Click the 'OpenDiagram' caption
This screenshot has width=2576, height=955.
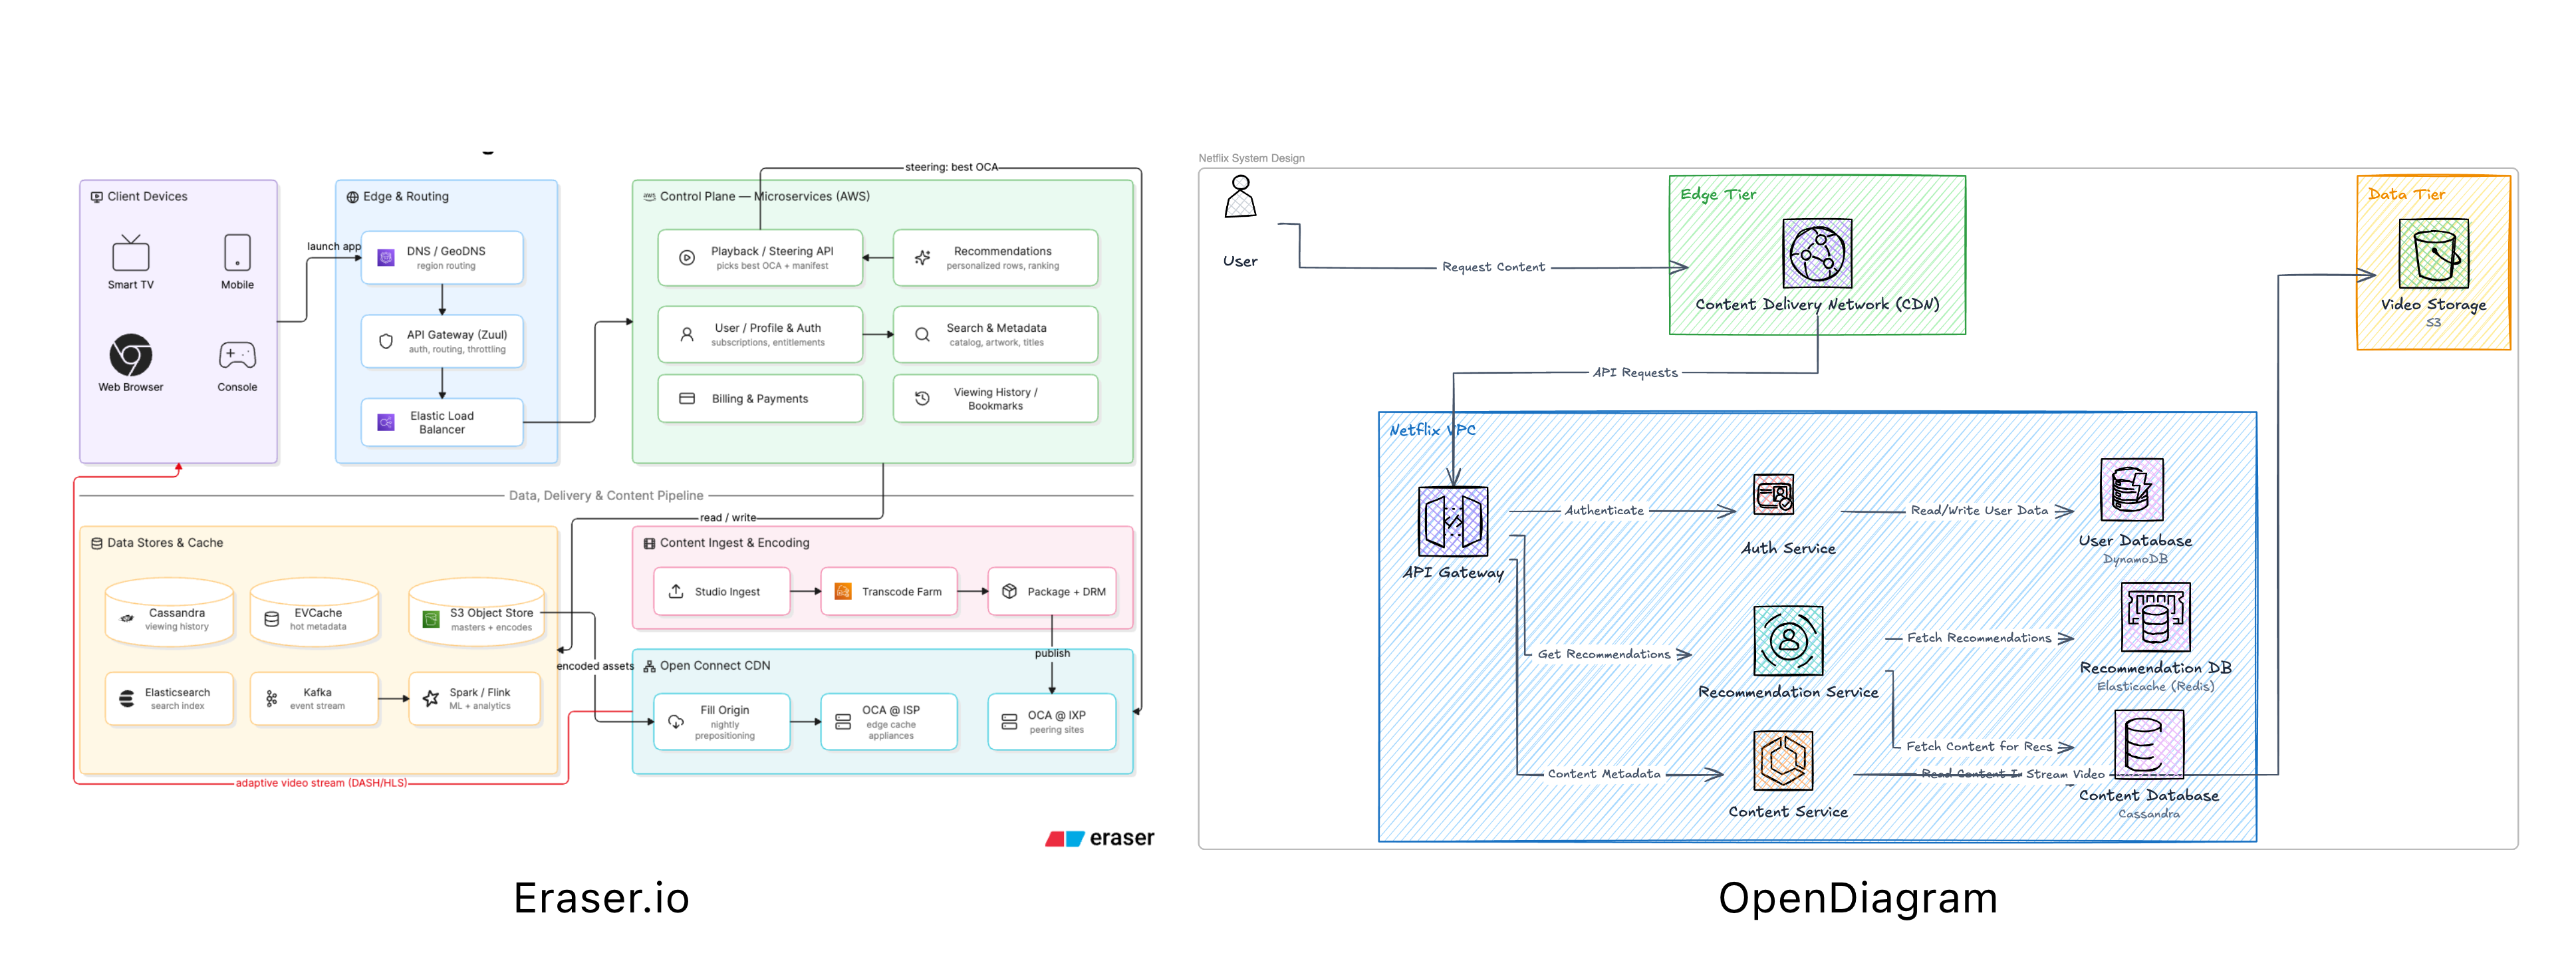(x=1857, y=899)
